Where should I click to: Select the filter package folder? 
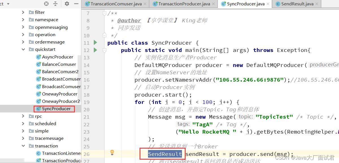tap(37, 12)
